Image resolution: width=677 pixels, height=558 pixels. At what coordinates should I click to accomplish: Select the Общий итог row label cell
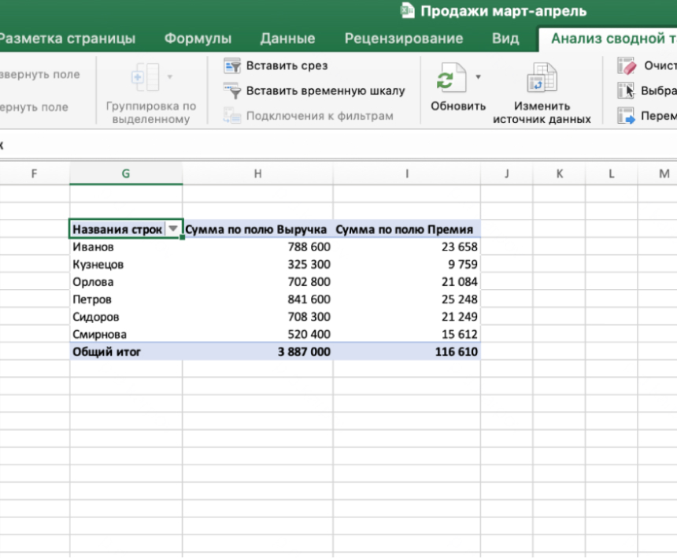click(126, 352)
